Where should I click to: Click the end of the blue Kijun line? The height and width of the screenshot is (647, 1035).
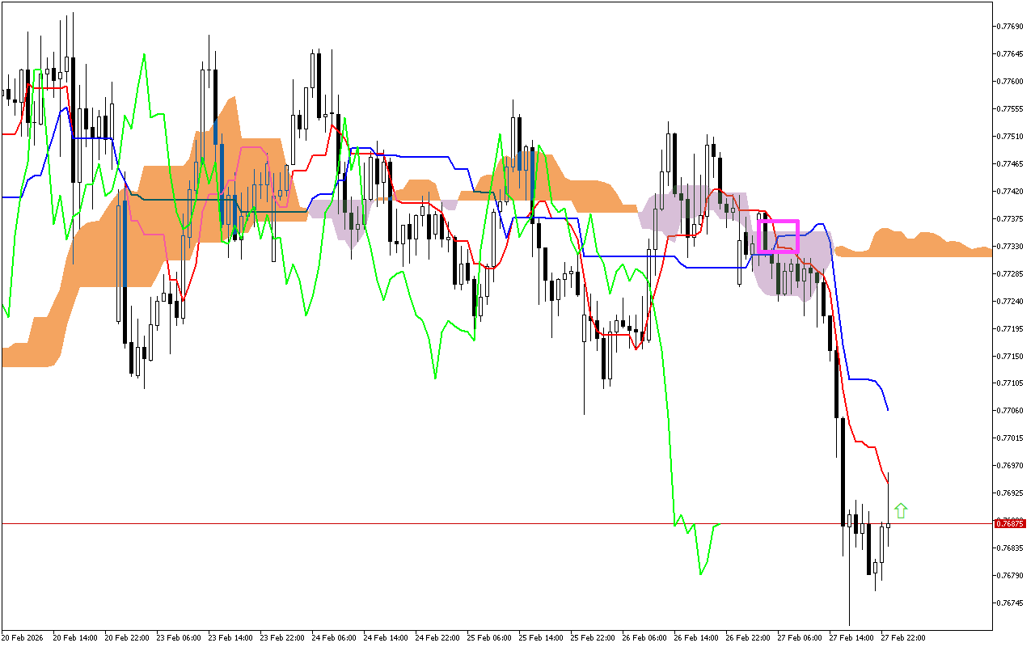click(x=888, y=410)
